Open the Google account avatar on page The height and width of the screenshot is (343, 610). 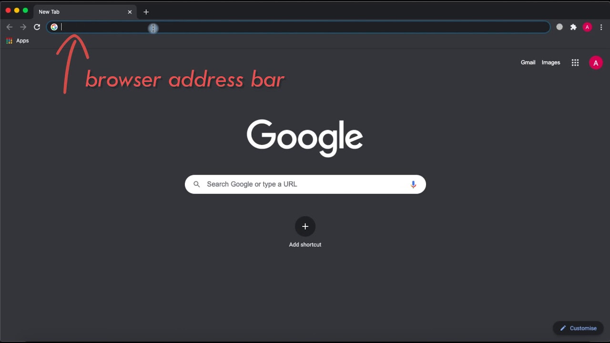[596, 62]
